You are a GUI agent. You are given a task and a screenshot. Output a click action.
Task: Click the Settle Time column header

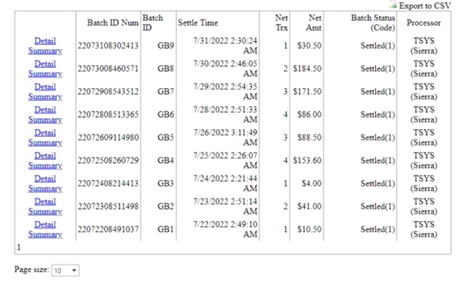(198, 22)
